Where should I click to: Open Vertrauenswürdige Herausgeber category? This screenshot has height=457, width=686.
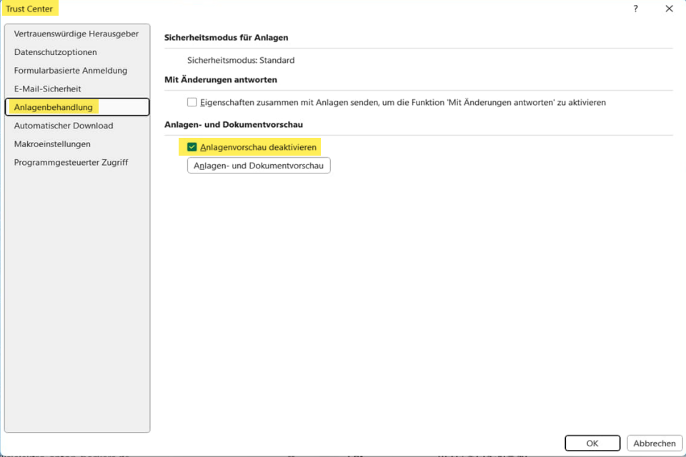(76, 34)
